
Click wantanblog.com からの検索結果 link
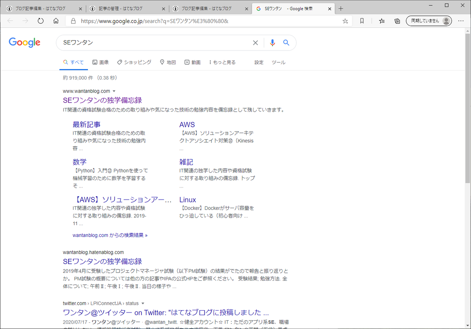pyautogui.click(x=110, y=235)
